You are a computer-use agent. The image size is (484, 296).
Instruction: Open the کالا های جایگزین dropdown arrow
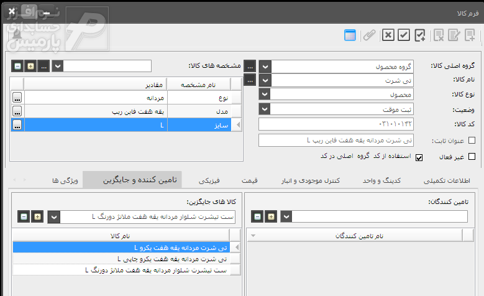54,217
